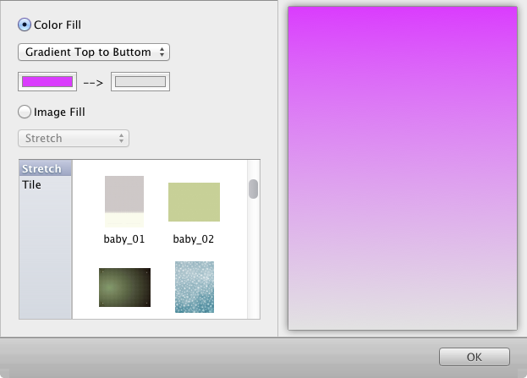The height and width of the screenshot is (378, 527).
Task: Pick the magenta gradient start color
Action: [x=47, y=82]
